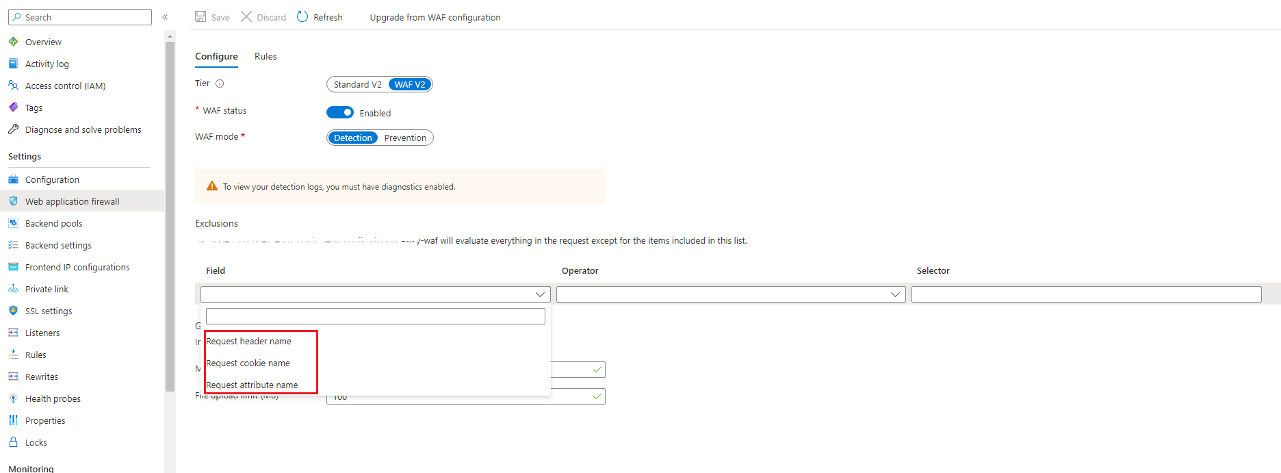The width and height of the screenshot is (1281, 473).
Task: Click the Rules download-arrow icon in sidebar
Action: tap(13, 355)
